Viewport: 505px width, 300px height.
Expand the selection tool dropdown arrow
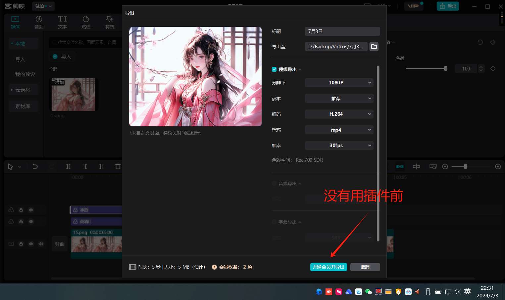pos(19,166)
